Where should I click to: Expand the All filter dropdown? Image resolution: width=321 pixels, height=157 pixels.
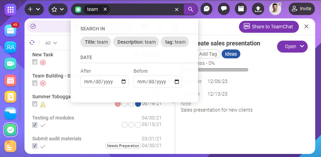[x=51, y=43]
